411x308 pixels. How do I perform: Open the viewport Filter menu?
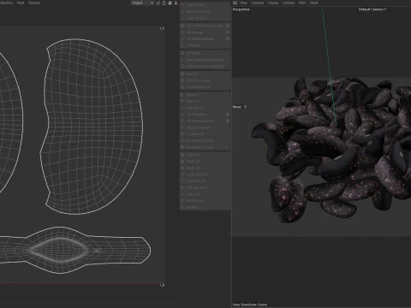pos(302,3)
